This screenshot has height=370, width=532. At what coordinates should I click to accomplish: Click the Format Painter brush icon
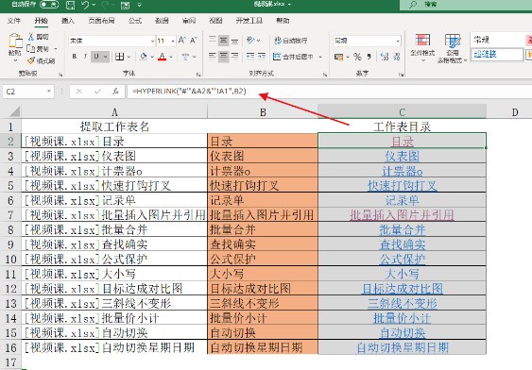tap(31, 61)
